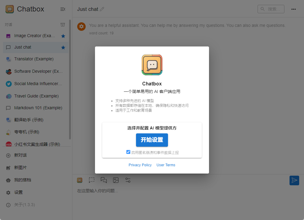Open 小红书文案生成器 (示例) conversation
Screen dimensions: 304x220
(36, 144)
